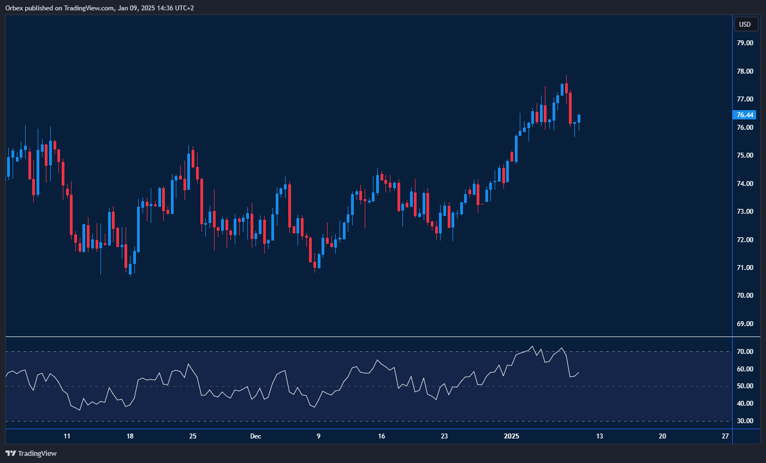Click the 18 date on time axis
This screenshot has width=766, height=463.
(130, 436)
